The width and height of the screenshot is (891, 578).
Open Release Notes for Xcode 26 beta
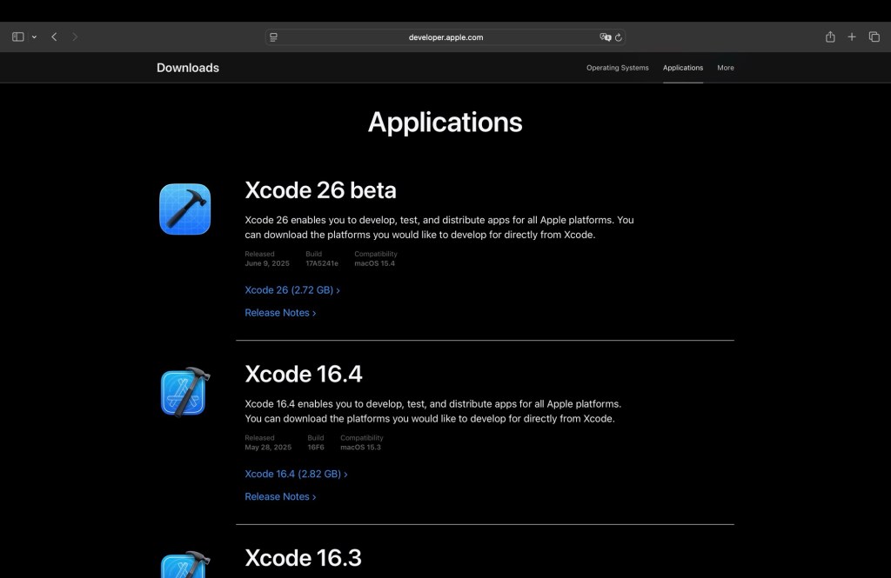(280, 313)
